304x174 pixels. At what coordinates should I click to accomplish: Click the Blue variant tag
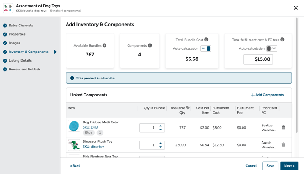pyautogui.click(x=89, y=133)
